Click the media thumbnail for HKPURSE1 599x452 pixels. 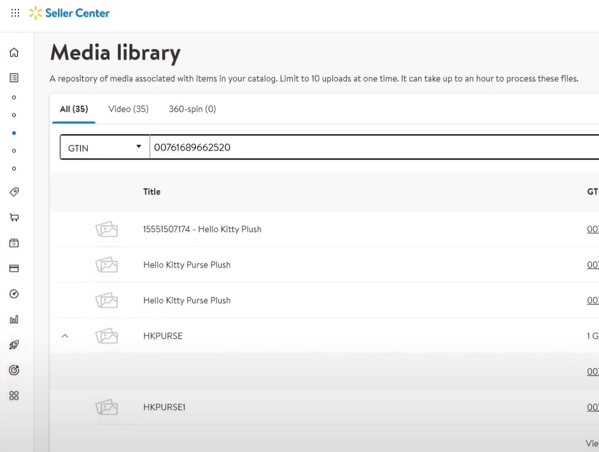tap(107, 407)
